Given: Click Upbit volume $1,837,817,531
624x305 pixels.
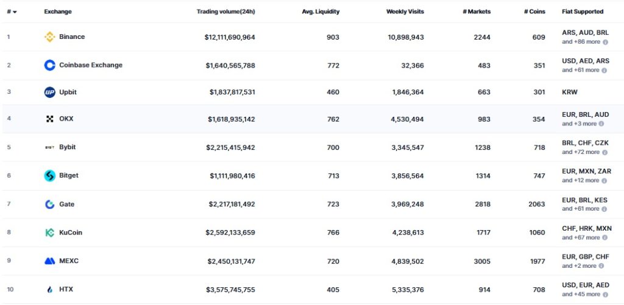Looking at the screenshot, I should pyautogui.click(x=232, y=93).
